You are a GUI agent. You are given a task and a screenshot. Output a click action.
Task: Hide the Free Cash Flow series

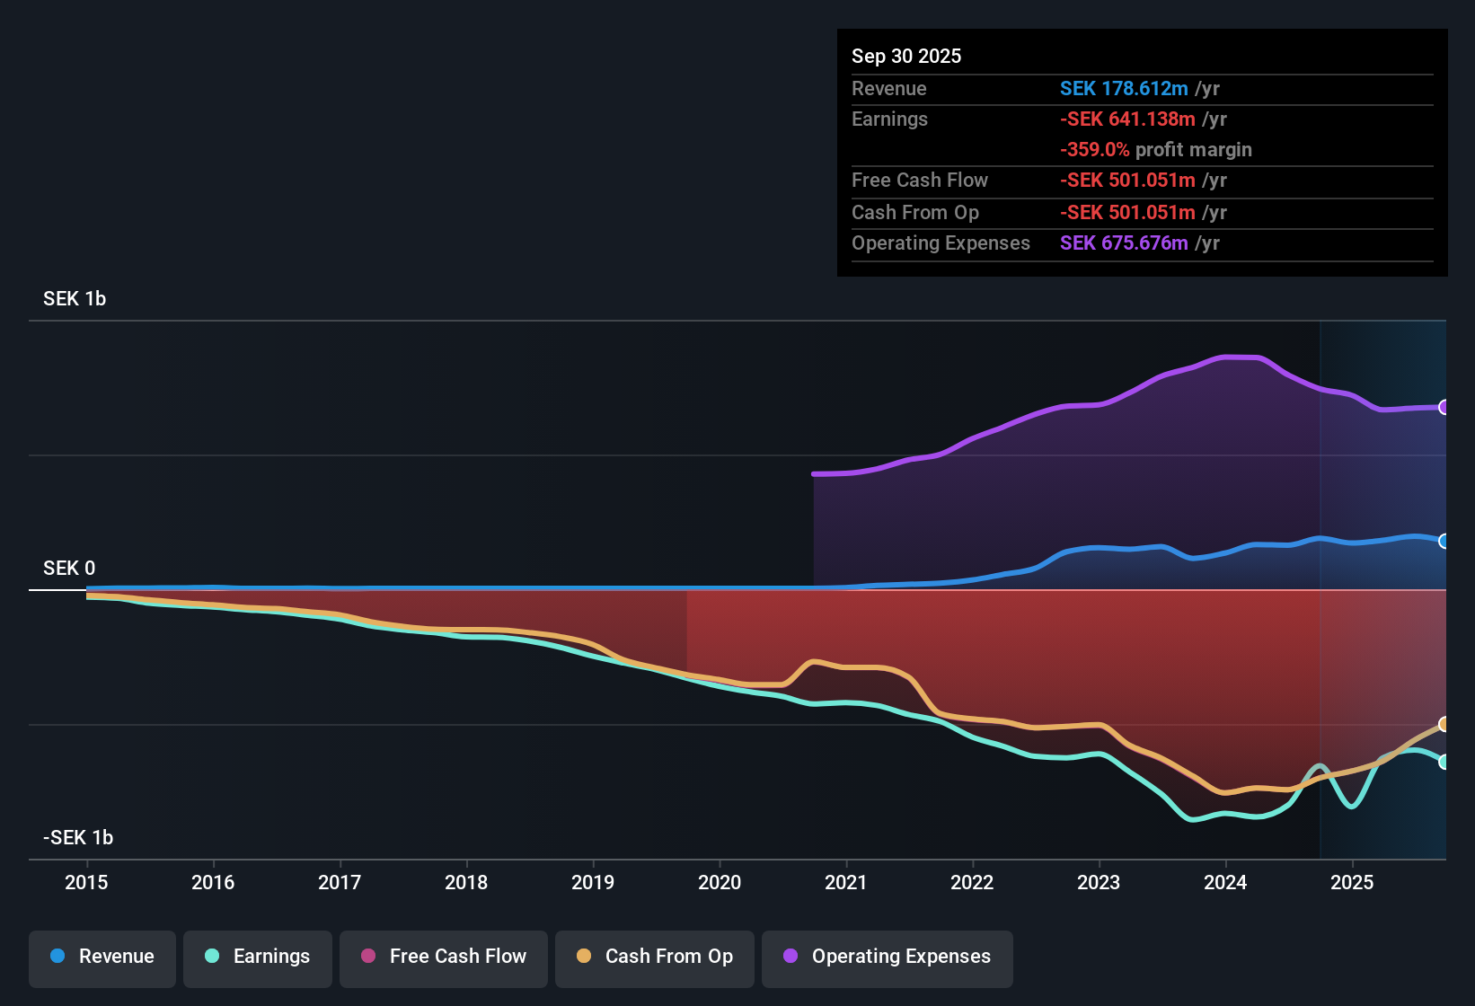pyautogui.click(x=444, y=957)
